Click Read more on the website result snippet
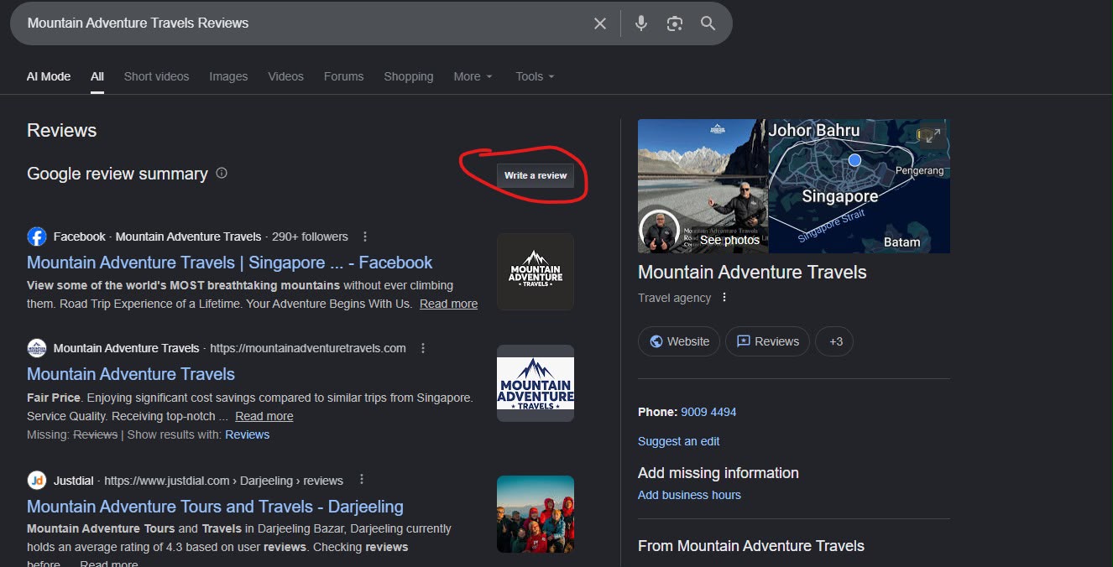 pos(264,416)
